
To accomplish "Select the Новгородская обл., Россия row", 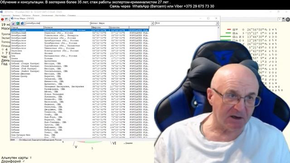I will [80, 51].
